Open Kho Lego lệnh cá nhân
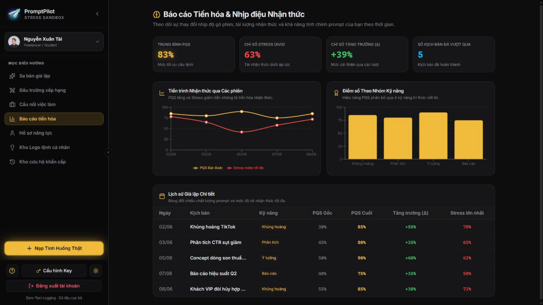The image size is (543, 305). (x=54, y=147)
